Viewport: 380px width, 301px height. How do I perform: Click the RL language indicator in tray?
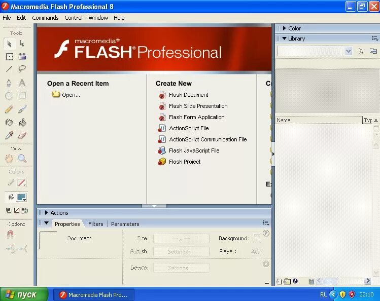click(323, 294)
